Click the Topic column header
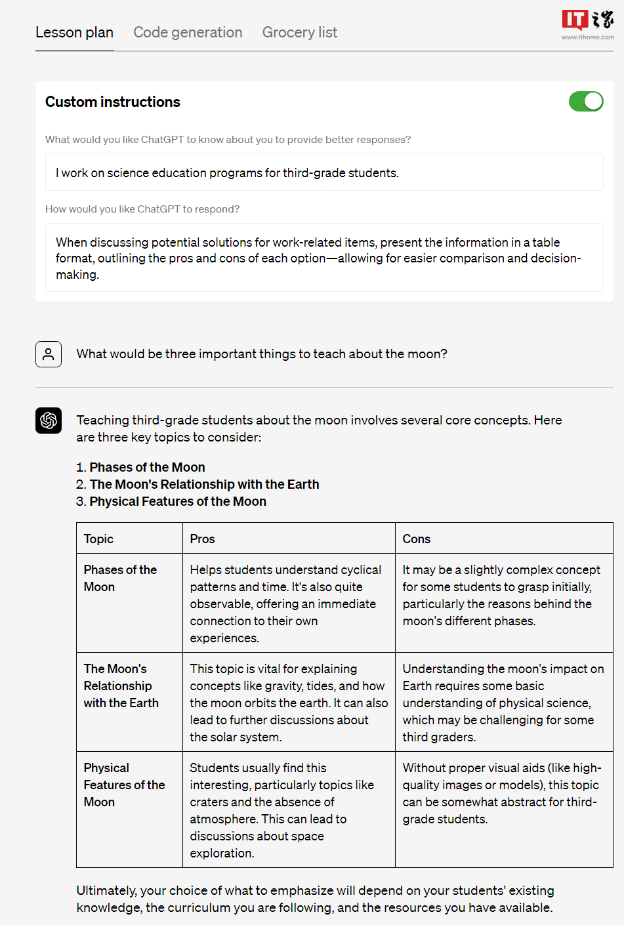This screenshot has width=624, height=925. 99,539
